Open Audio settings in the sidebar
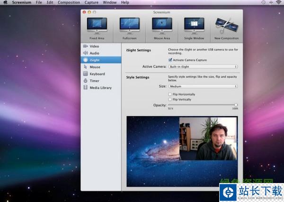The width and height of the screenshot is (284, 202). 94,53
